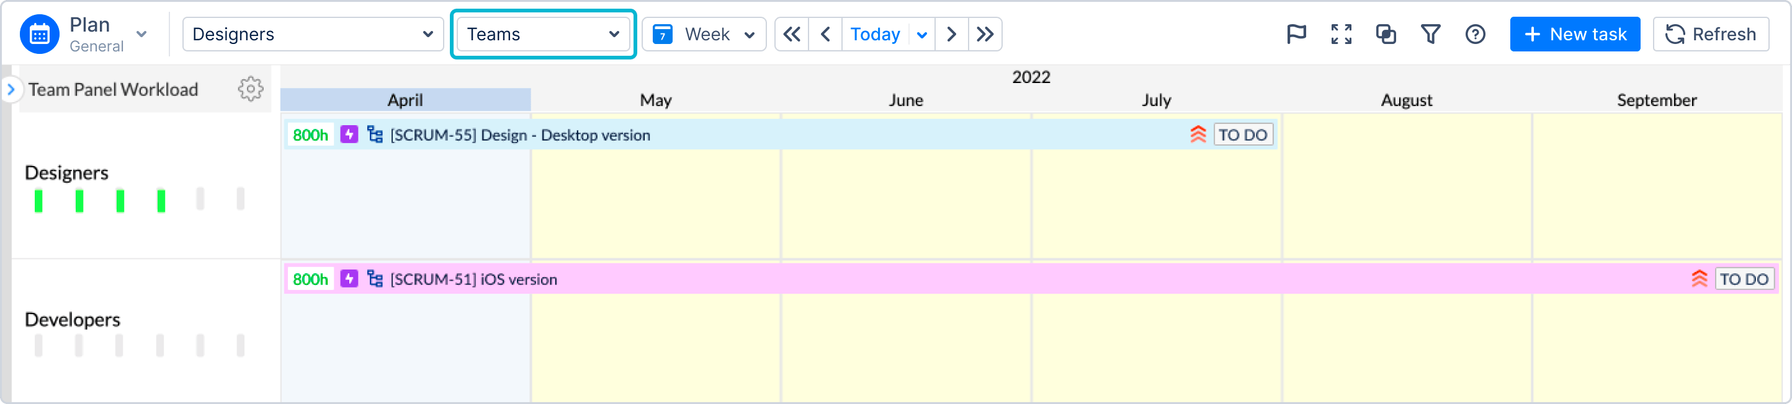Click the Plan calendar icon
Image resolution: width=1792 pixels, height=404 pixels.
click(x=40, y=34)
